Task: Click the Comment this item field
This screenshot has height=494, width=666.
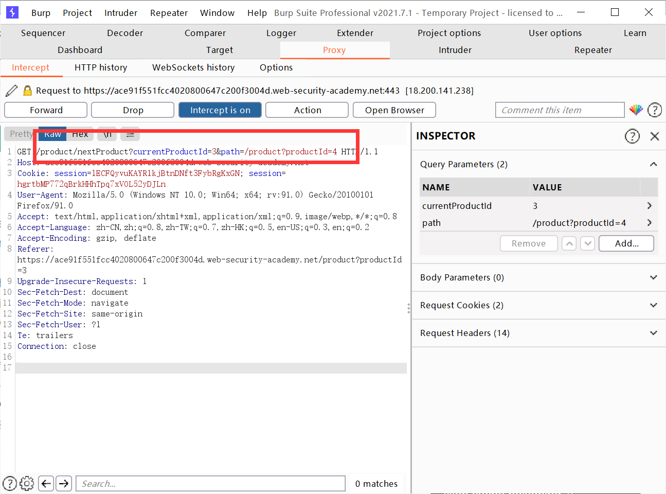Action: (560, 110)
